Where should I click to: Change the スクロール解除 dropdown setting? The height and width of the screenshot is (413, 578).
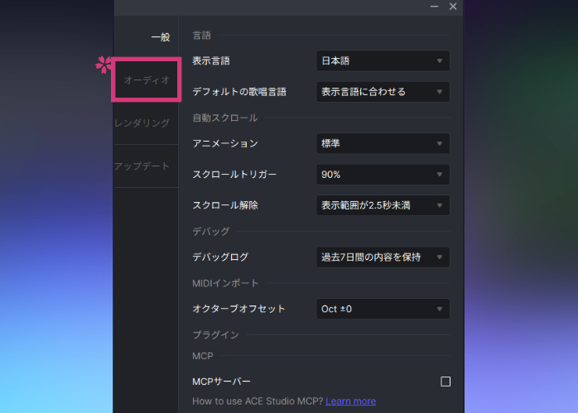pos(383,205)
